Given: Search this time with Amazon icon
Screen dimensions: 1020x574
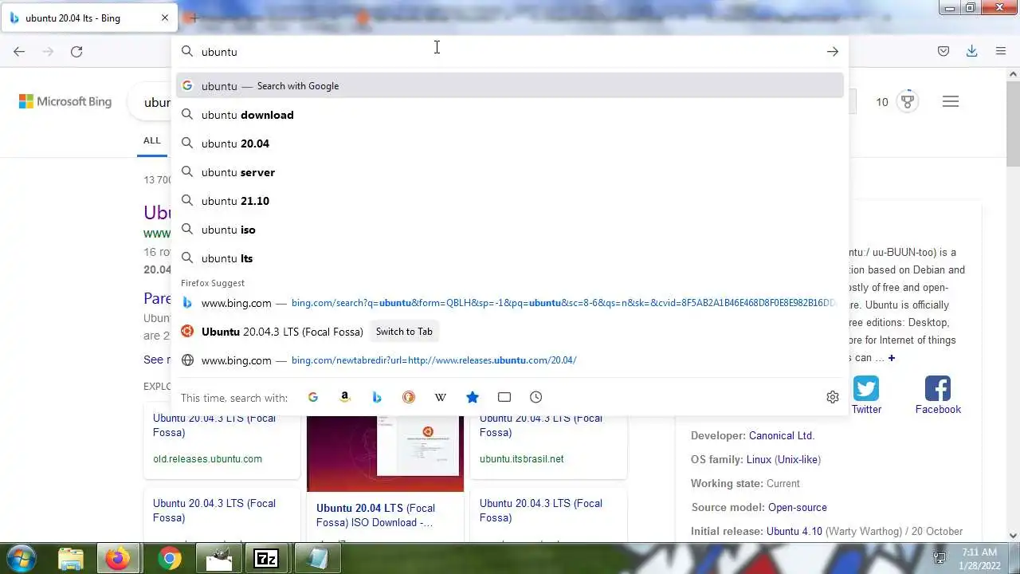Looking at the screenshot, I should pyautogui.click(x=345, y=397).
